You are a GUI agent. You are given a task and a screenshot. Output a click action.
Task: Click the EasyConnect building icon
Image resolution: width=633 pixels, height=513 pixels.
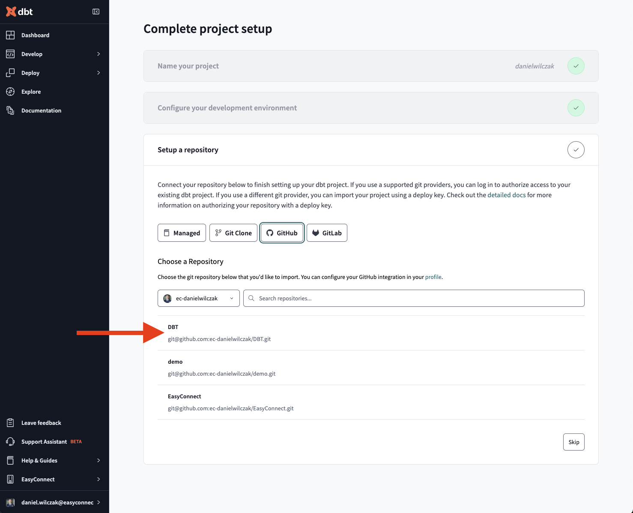click(10, 479)
